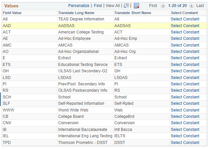Click the View All link
The height and width of the screenshot is (149, 209).
click(x=113, y=6)
